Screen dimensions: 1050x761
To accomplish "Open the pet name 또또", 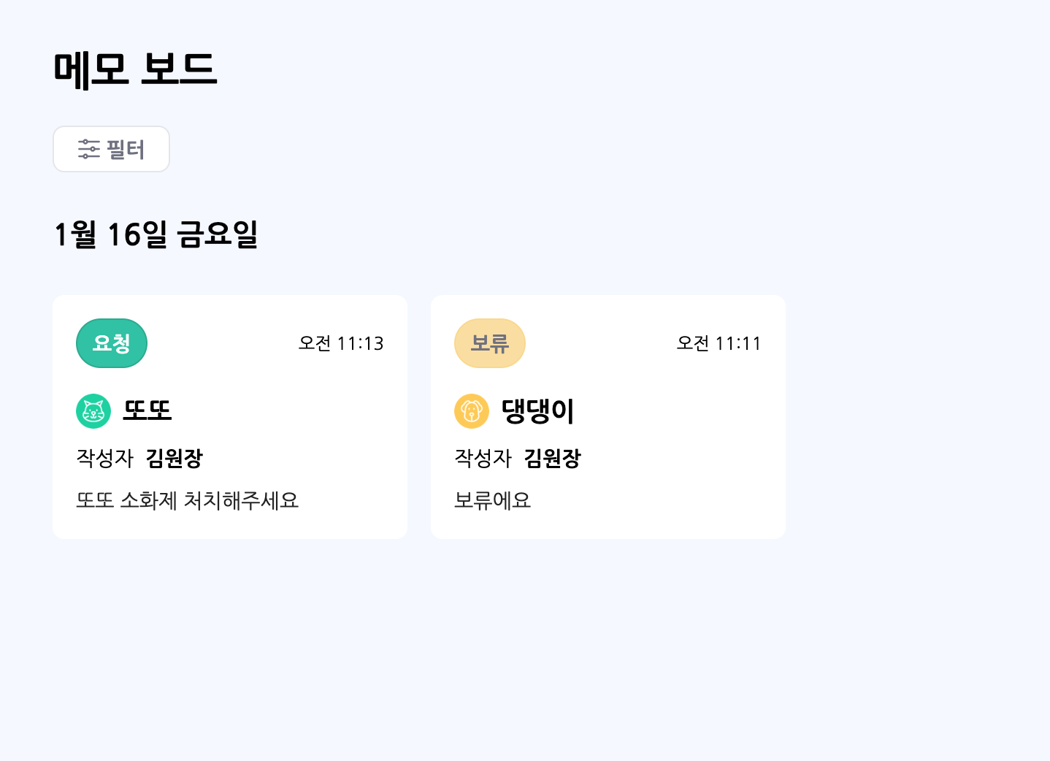I will click(x=147, y=410).
